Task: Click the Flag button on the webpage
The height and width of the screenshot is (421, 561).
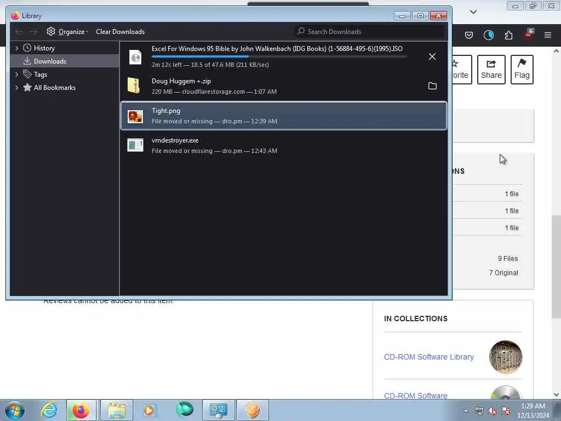Action: click(x=522, y=70)
